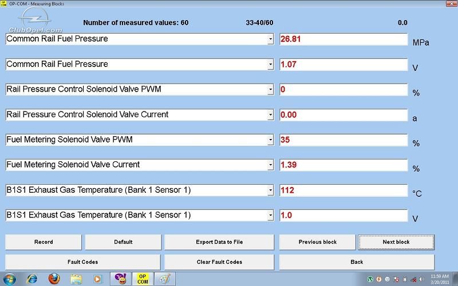Click the 112 exhaust temperature value field
This screenshot has width=458, height=286.
(343, 190)
